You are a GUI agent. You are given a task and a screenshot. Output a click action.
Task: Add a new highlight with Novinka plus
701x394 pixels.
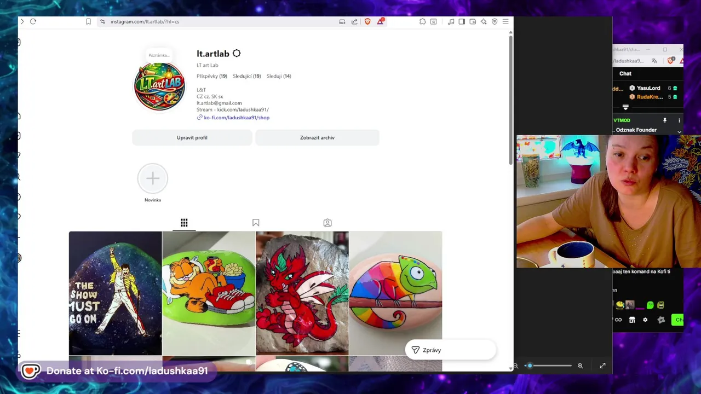[x=153, y=178]
